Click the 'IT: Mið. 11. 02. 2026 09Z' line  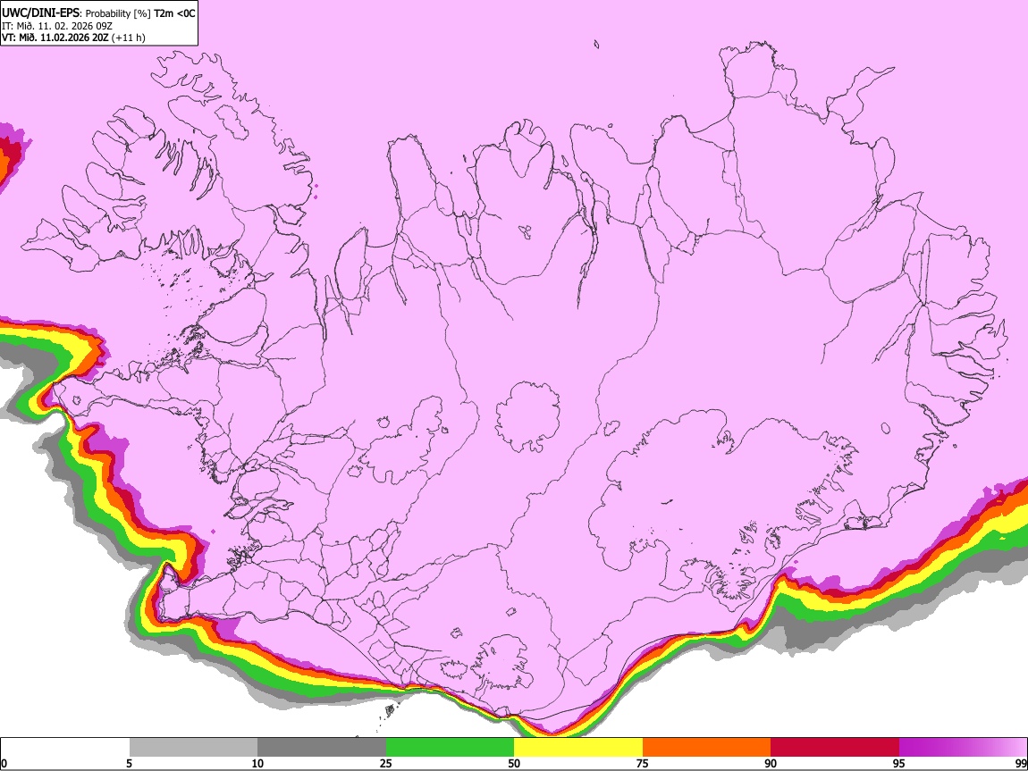click(57, 26)
